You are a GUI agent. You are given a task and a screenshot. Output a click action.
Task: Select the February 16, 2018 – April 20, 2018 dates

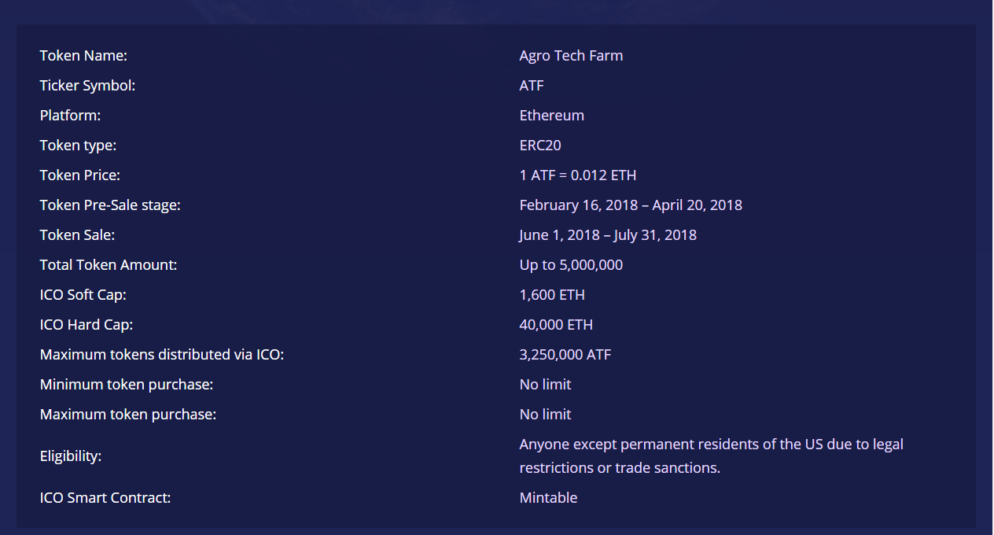(631, 205)
